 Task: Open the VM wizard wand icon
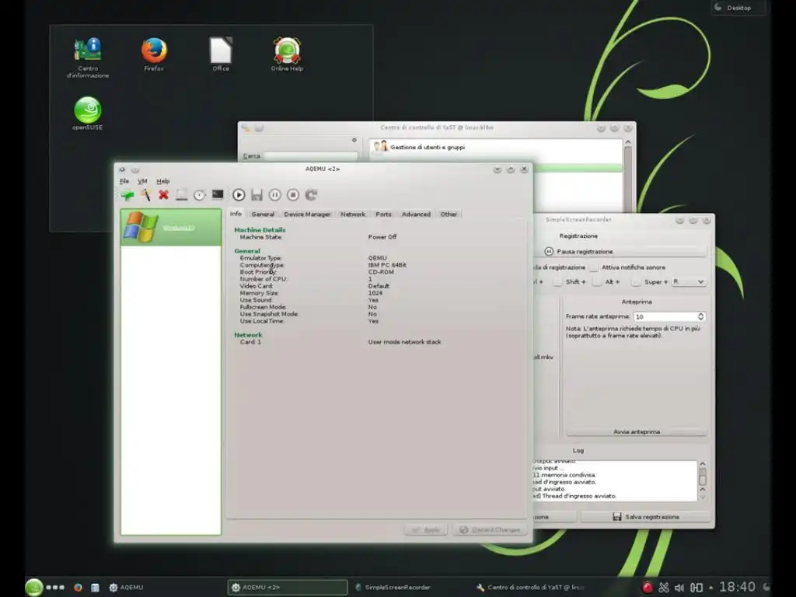pyautogui.click(x=145, y=195)
